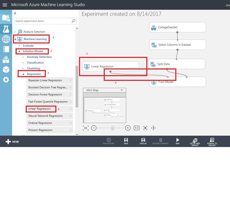Click the zoom in plus button

[x=128, y=128]
